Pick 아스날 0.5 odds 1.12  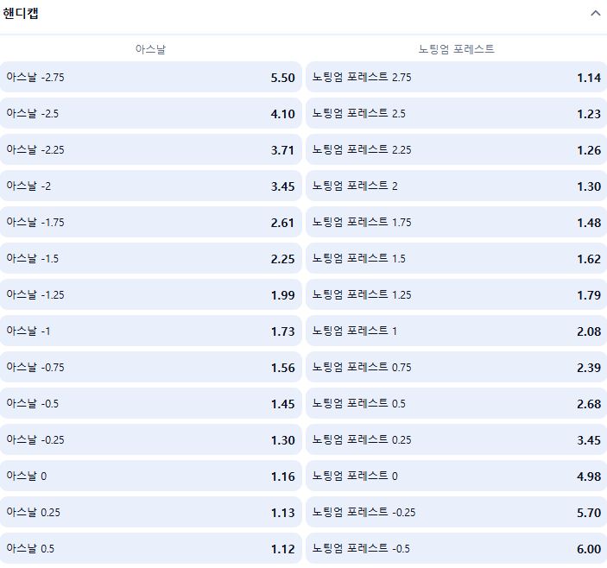coord(150,549)
